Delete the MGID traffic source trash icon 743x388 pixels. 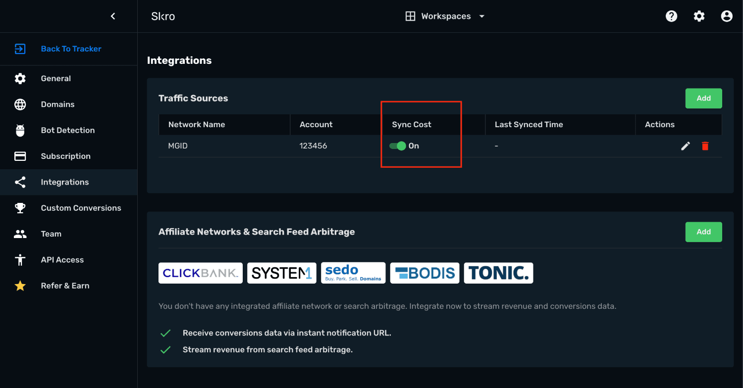pos(705,146)
